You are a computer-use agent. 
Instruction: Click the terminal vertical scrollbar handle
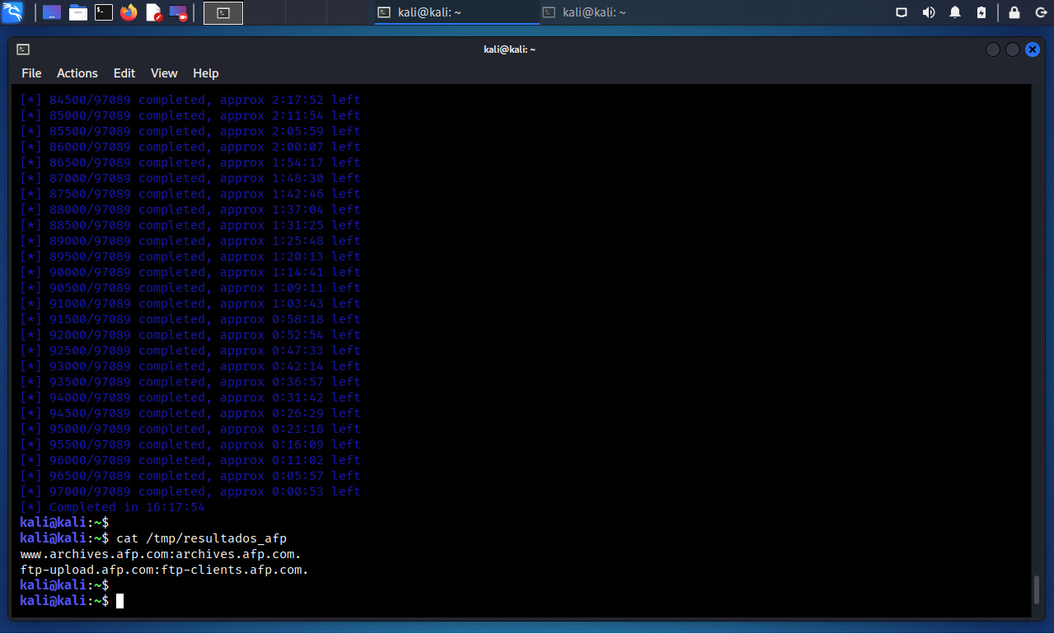[x=1037, y=589]
